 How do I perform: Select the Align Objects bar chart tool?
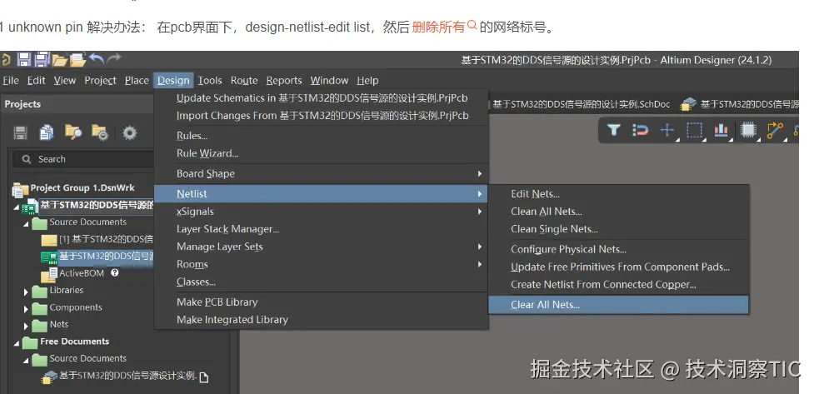tap(721, 130)
